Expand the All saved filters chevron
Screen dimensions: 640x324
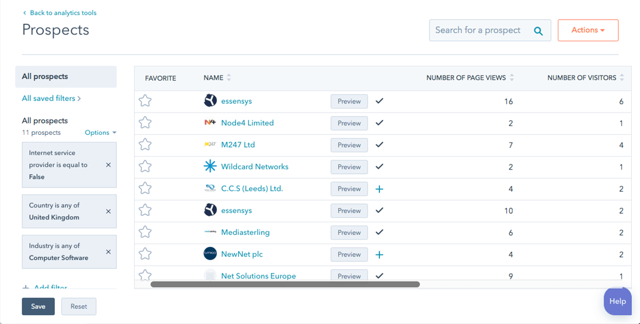click(x=81, y=98)
